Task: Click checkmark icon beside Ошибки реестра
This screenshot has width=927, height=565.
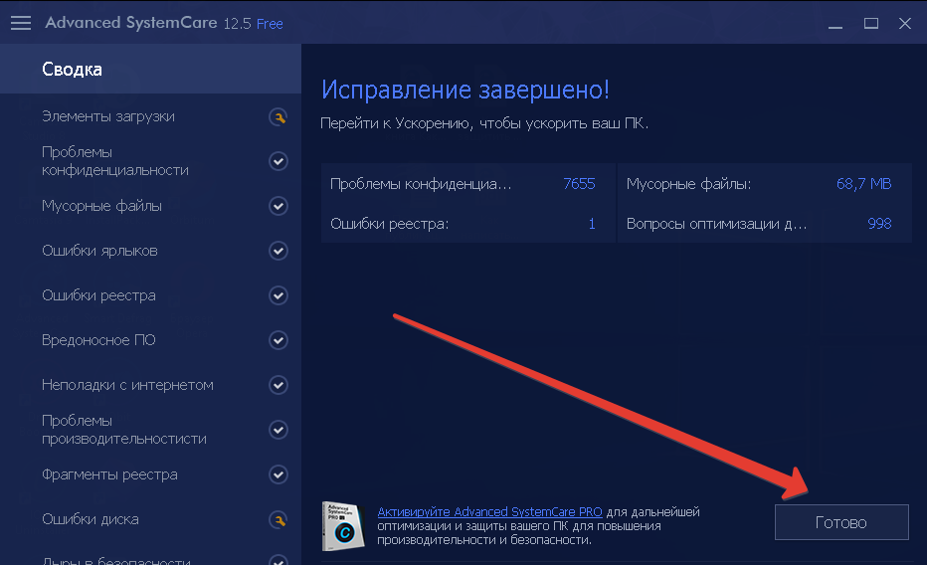Action: click(278, 295)
